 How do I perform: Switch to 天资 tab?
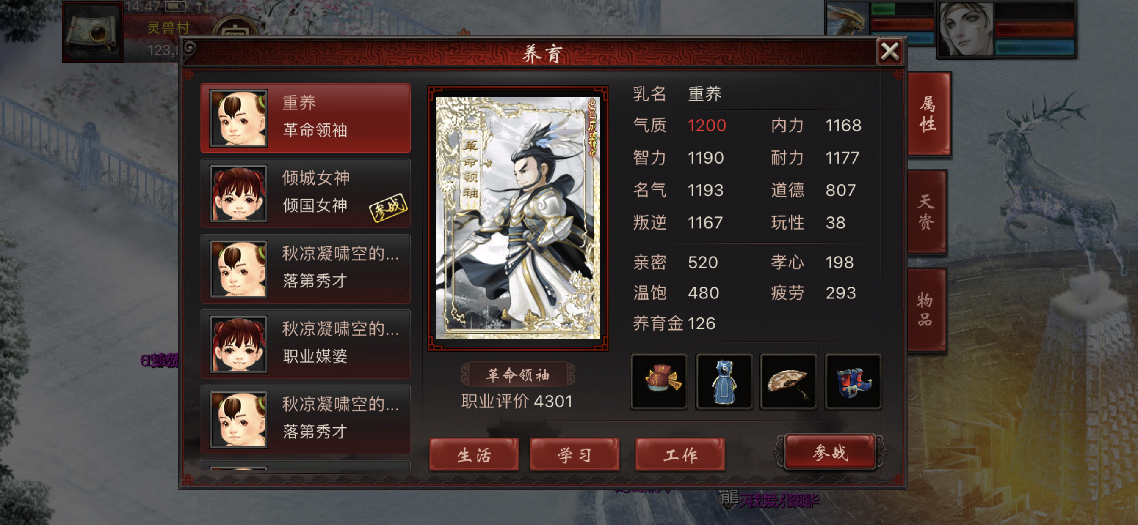(x=926, y=212)
